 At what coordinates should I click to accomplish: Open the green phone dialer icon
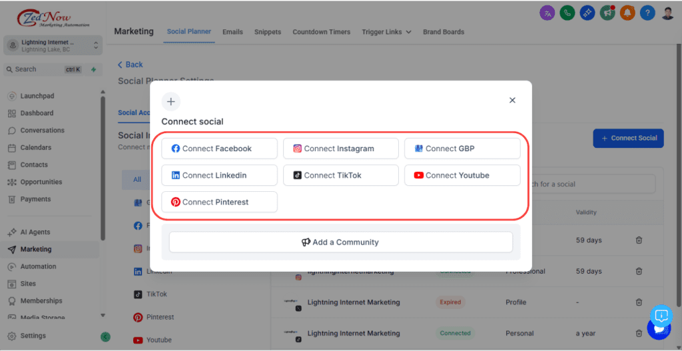tap(567, 13)
